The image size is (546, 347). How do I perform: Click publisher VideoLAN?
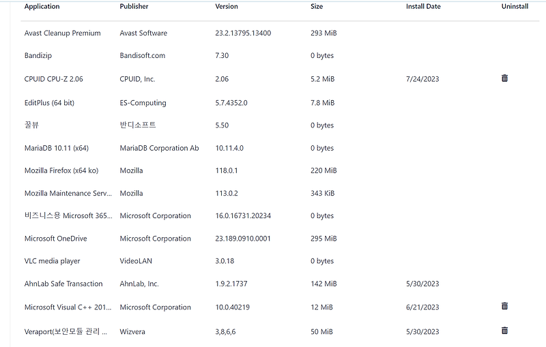136,261
